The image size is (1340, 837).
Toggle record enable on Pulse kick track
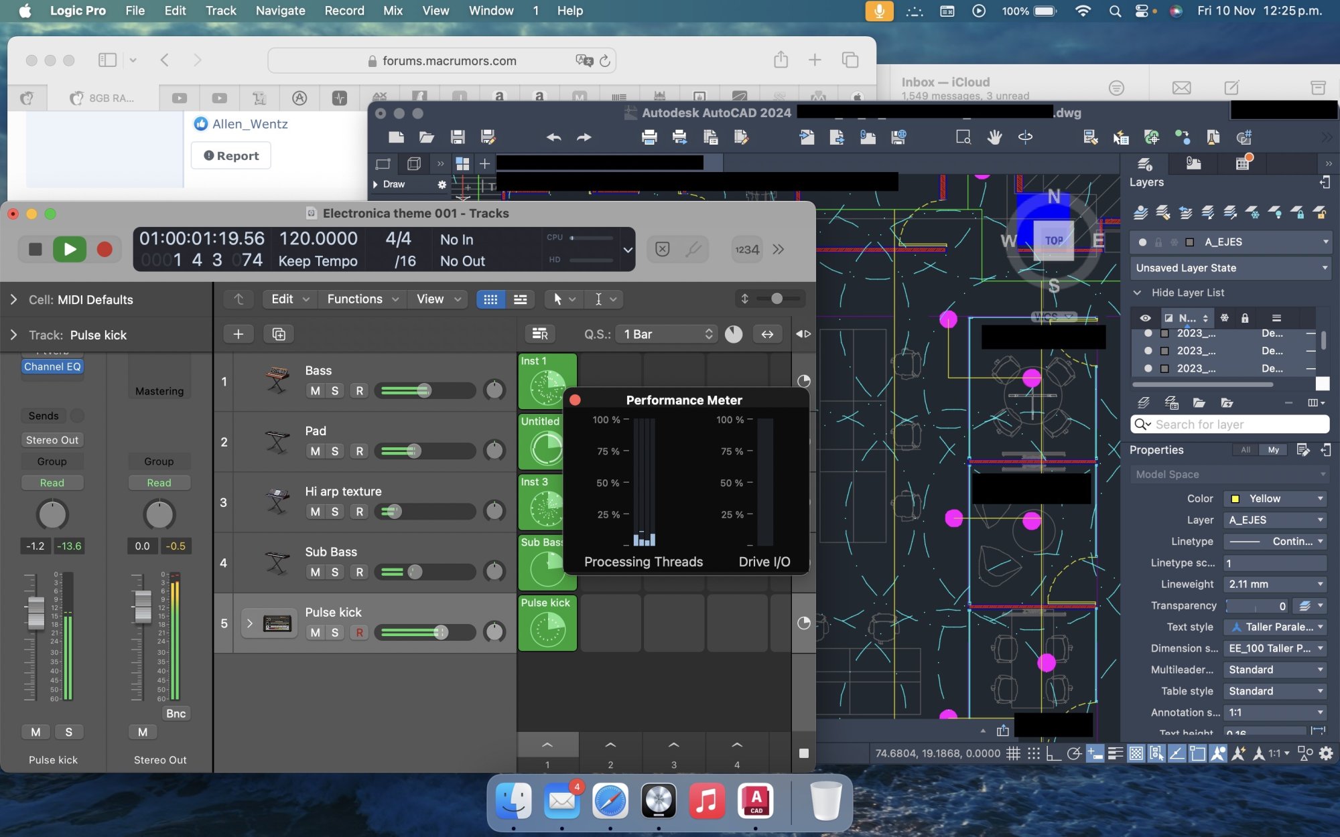360,632
